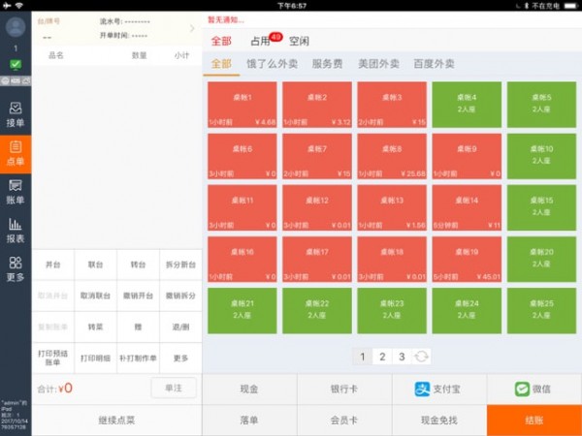Screen dimensions: 582x436
Task: Switch to 饿了么外卖 tab
Action: pos(272,64)
